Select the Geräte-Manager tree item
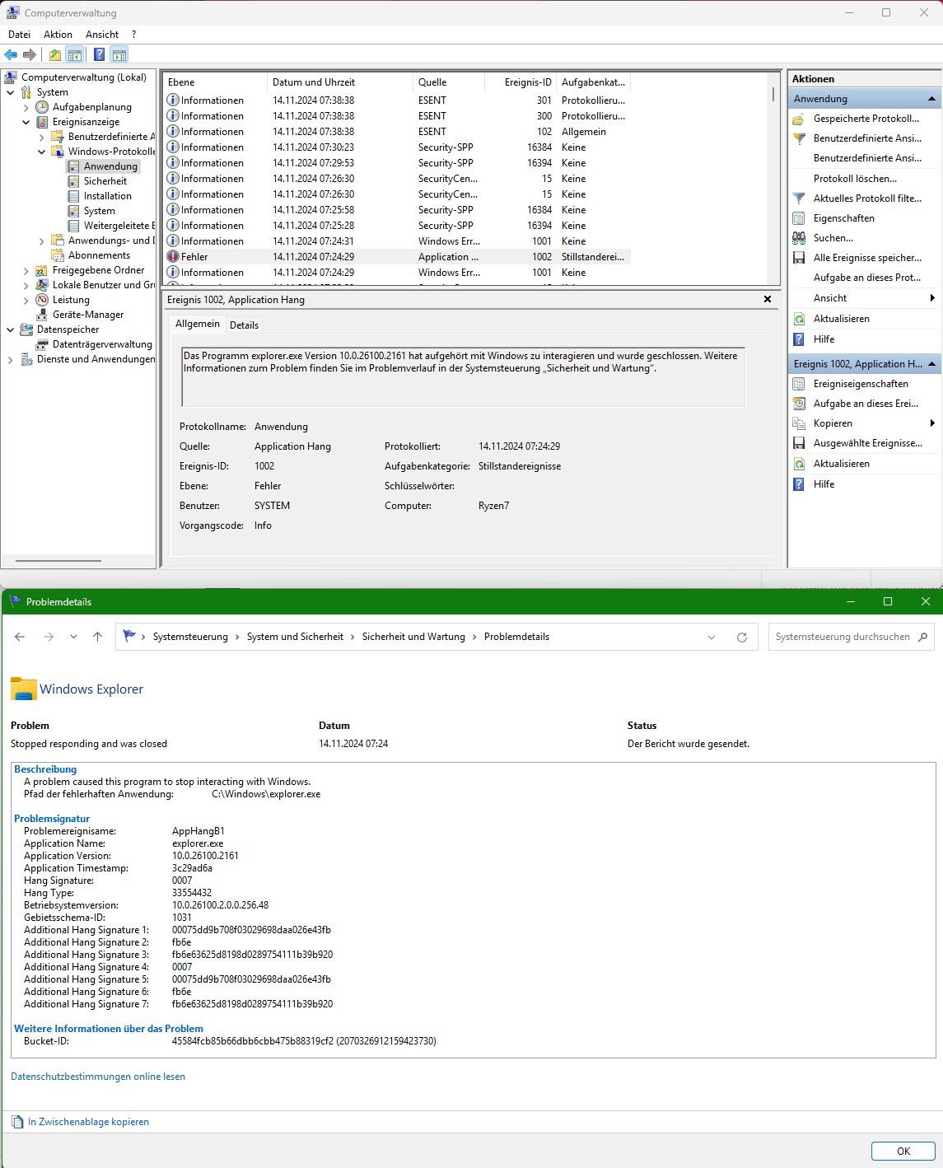The image size is (943, 1168). click(87, 315)
